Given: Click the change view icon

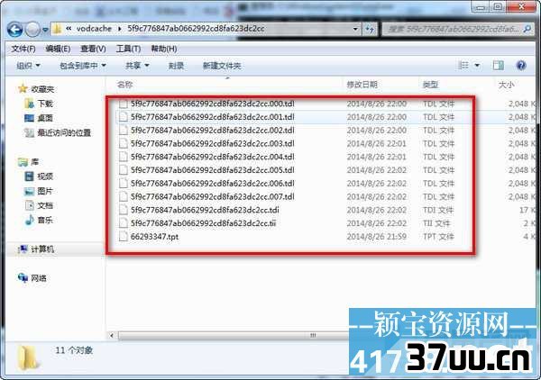Looking at the screenshot, I should click(x=463, y=65).
